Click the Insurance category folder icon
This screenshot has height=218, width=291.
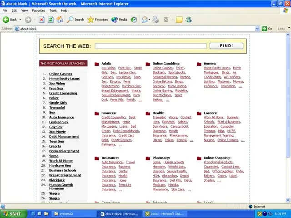(x=97, y=159)
